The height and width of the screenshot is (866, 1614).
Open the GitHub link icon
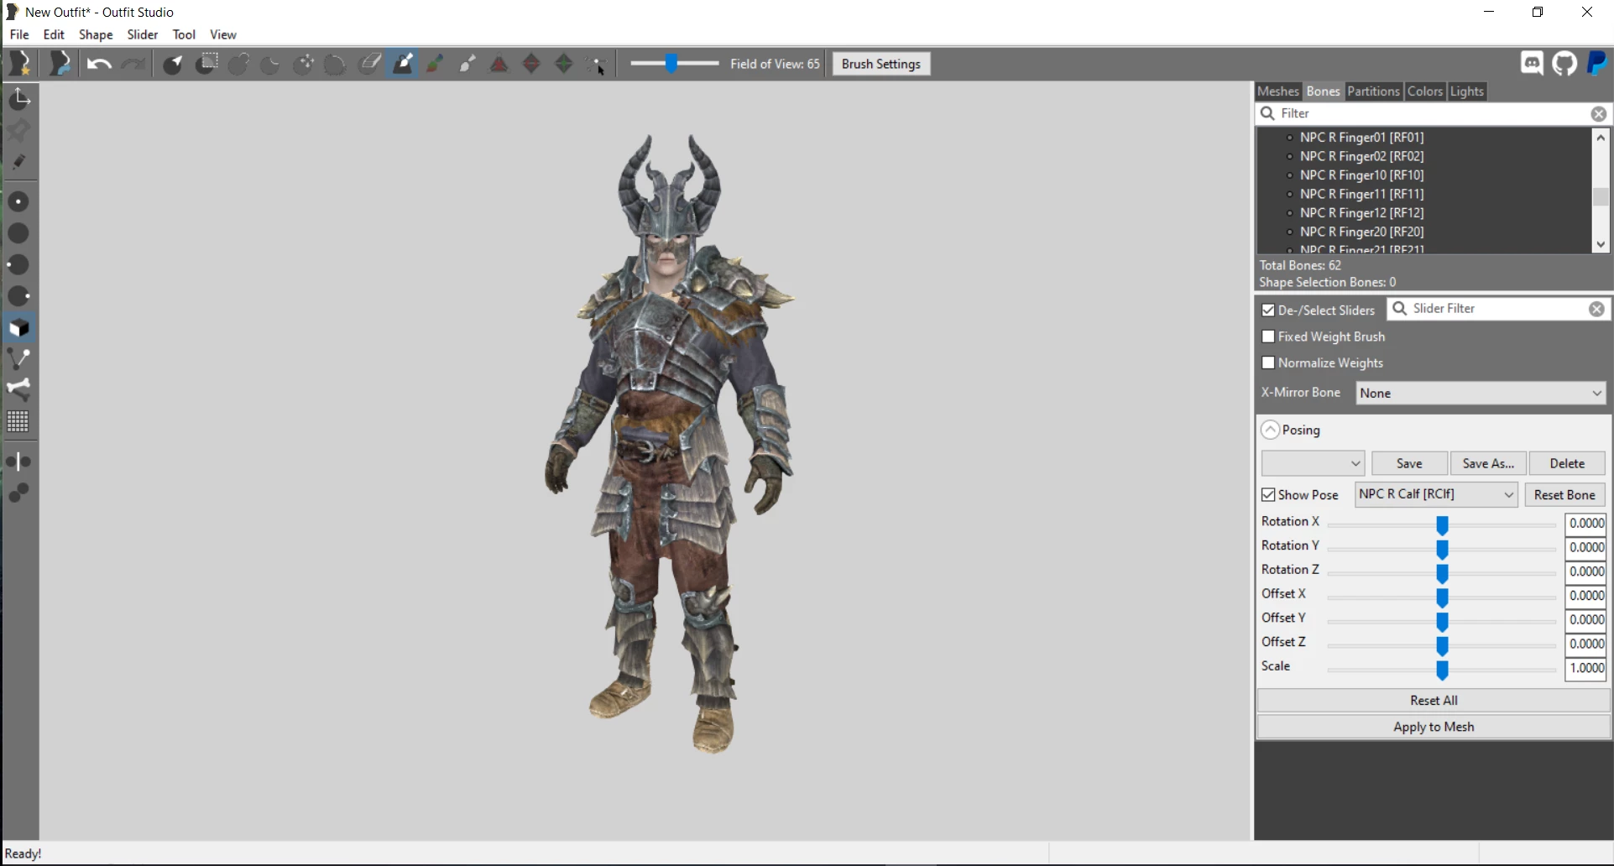click(x=1565, y=64)
